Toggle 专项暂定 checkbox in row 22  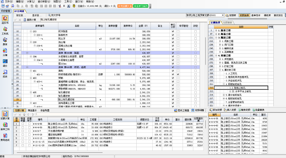click(x=178, y=74)
